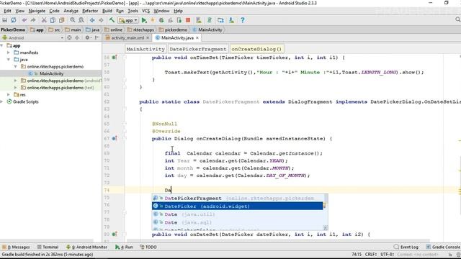Close the MainActivity.java tab
The width and height of the screenshot is (461, 259).
pyautogui.click(x=197, y=38)
